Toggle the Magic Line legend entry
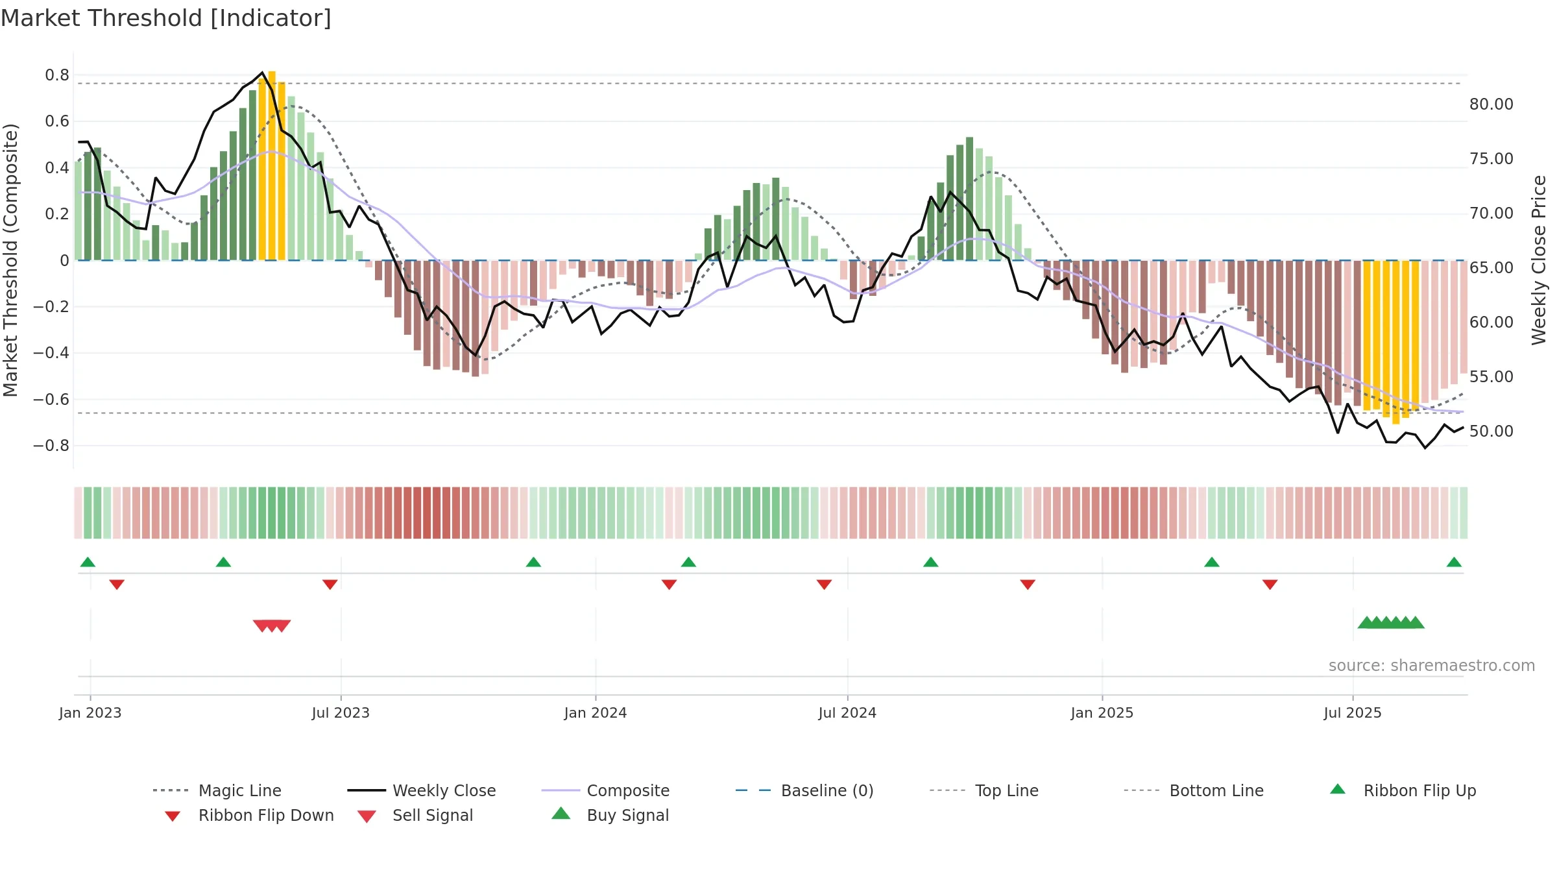Viewport: 1557px width, 876px height. pos(217,790)
